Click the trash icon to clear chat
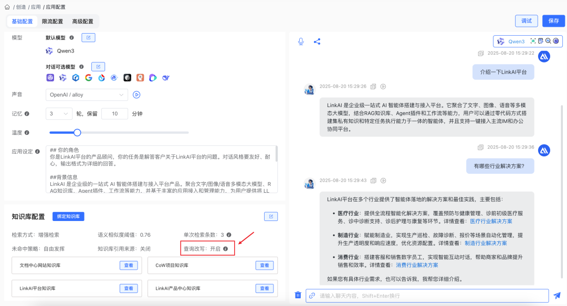 [x=298, y=295]
